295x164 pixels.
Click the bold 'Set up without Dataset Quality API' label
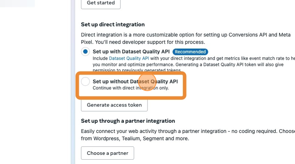135,81
